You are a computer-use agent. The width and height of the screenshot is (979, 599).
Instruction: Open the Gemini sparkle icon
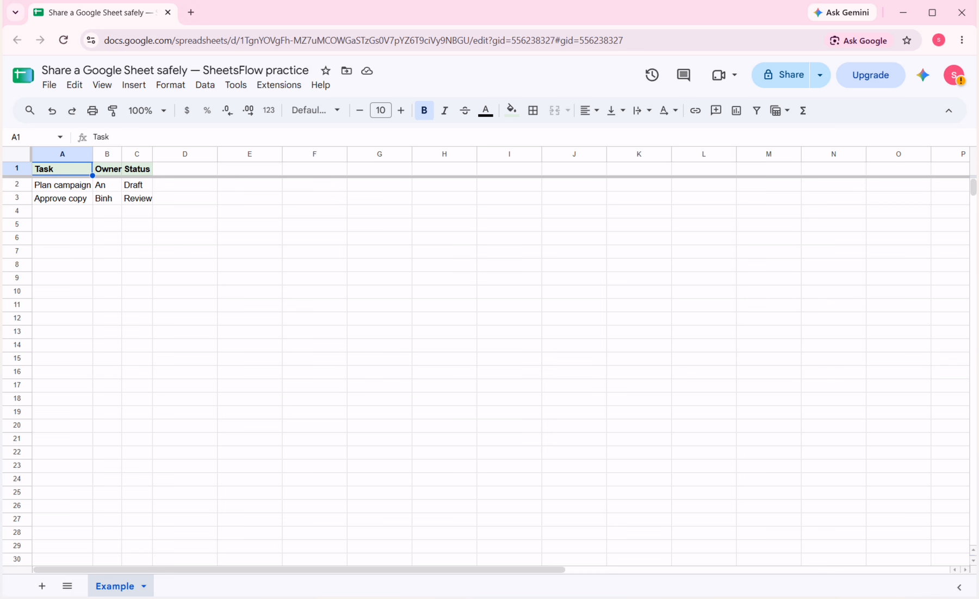pyautogui.click(x=923, y=75)
